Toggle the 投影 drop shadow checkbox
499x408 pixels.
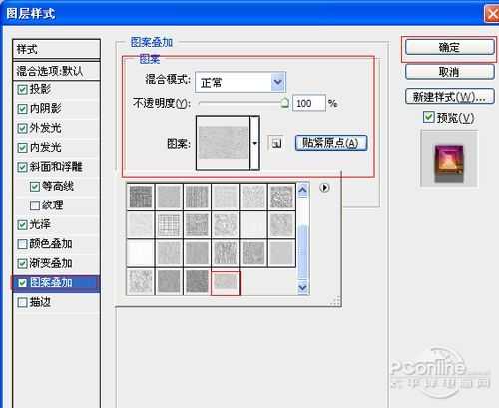click(22, 89)
